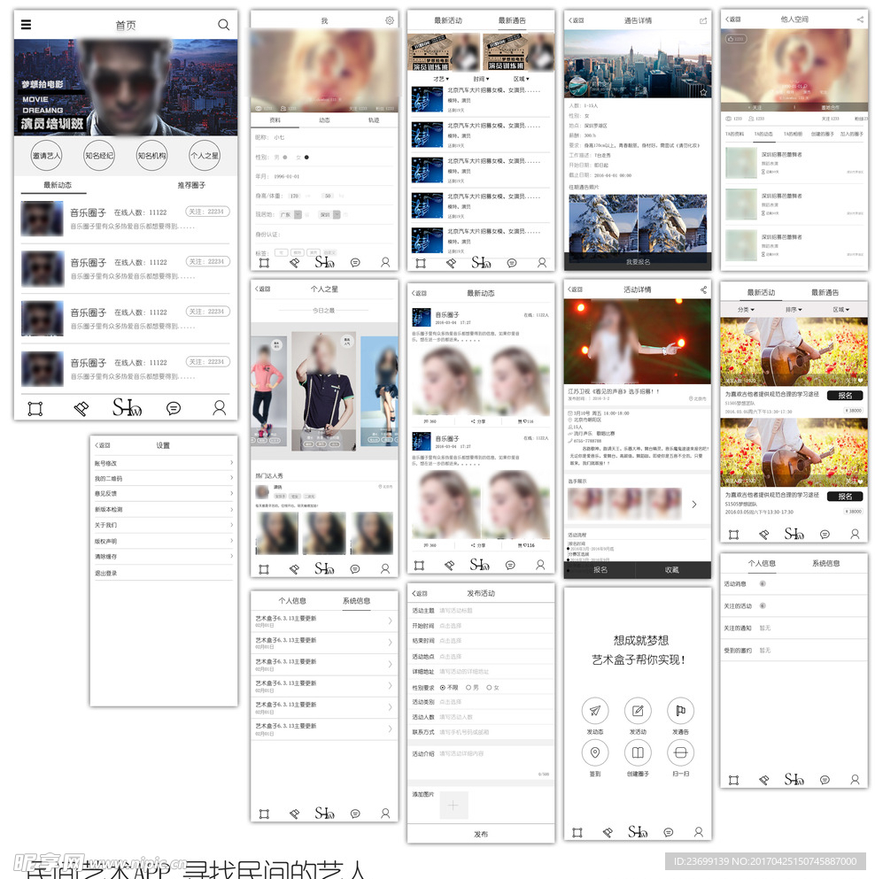Select 女 radio option in 发布活动 form
The width and height of the screenshot is (875, 879).
(x=490, y=687)
